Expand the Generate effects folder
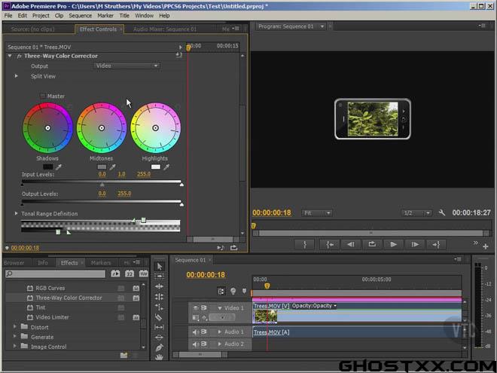This screenshot has width=497, height=373. pyautogui.click(x=15, y=337)
